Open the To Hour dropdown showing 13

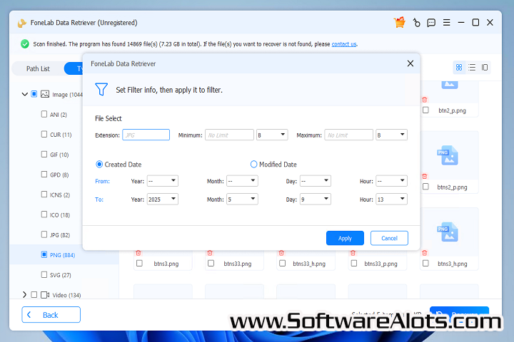(x=391, y=199)
